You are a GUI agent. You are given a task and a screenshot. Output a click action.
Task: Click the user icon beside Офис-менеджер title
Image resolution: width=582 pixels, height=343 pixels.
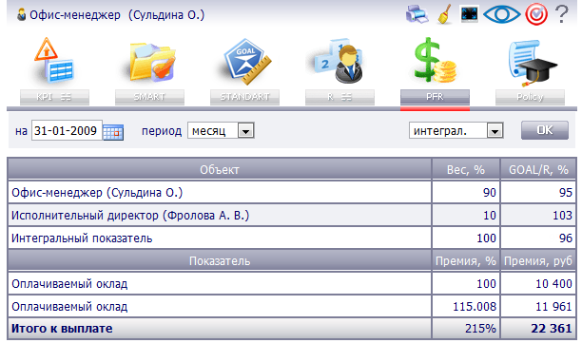pos(22,15)
